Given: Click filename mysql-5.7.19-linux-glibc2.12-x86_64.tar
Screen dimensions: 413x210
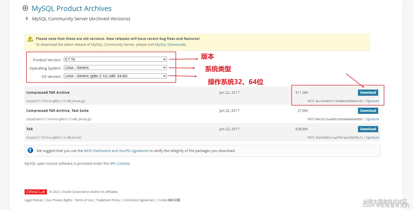Looking at the screenshot, I should pyautogui.click(x=54, y=138).
